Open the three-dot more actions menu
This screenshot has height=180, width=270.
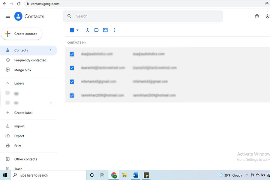114,30
